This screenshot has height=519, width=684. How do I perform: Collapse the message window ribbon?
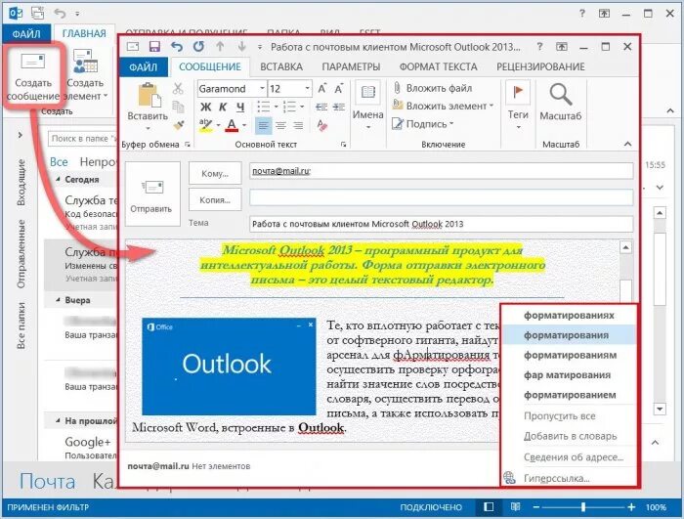pyautogui.click(x=627, y=144)
